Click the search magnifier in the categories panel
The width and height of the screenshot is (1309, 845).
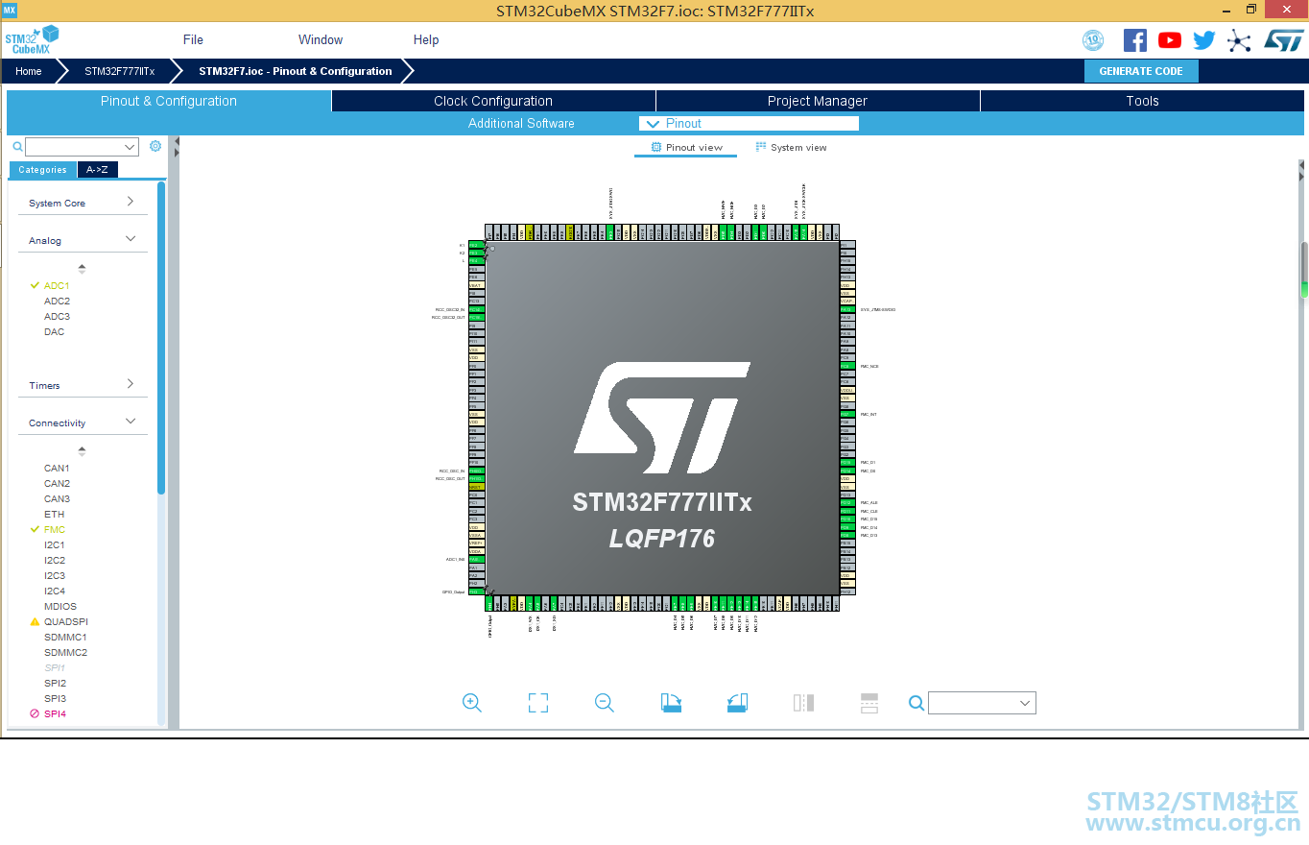[17, 147]
